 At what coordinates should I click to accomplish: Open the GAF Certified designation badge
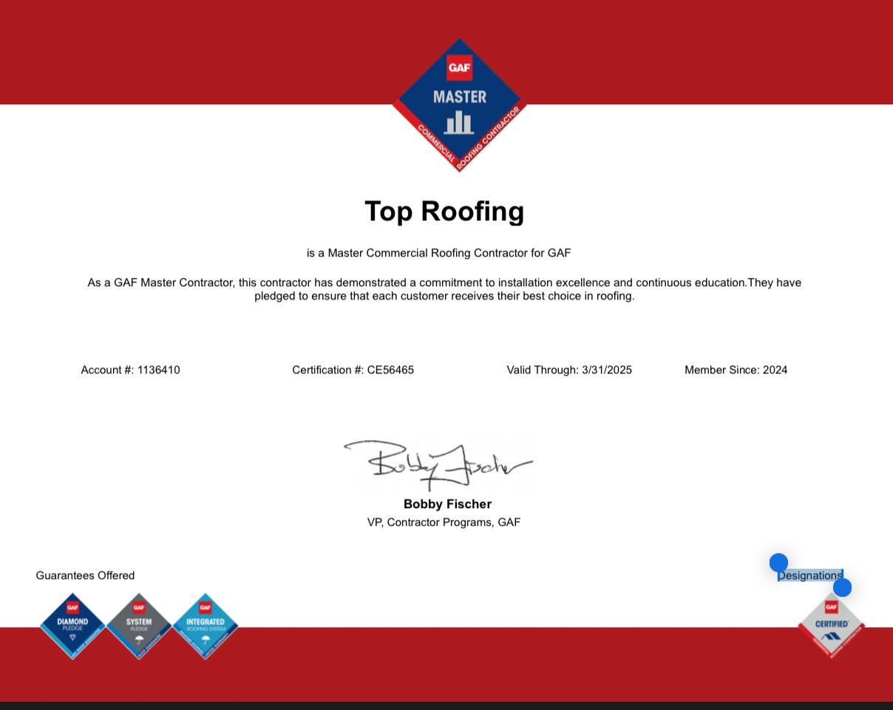click(831, 625)
